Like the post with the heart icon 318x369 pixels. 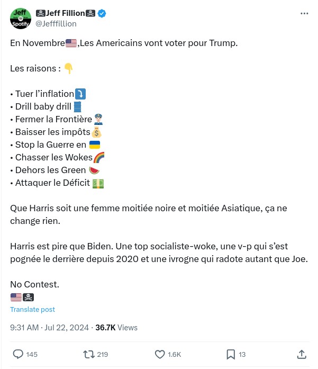(x=160, y=354)
